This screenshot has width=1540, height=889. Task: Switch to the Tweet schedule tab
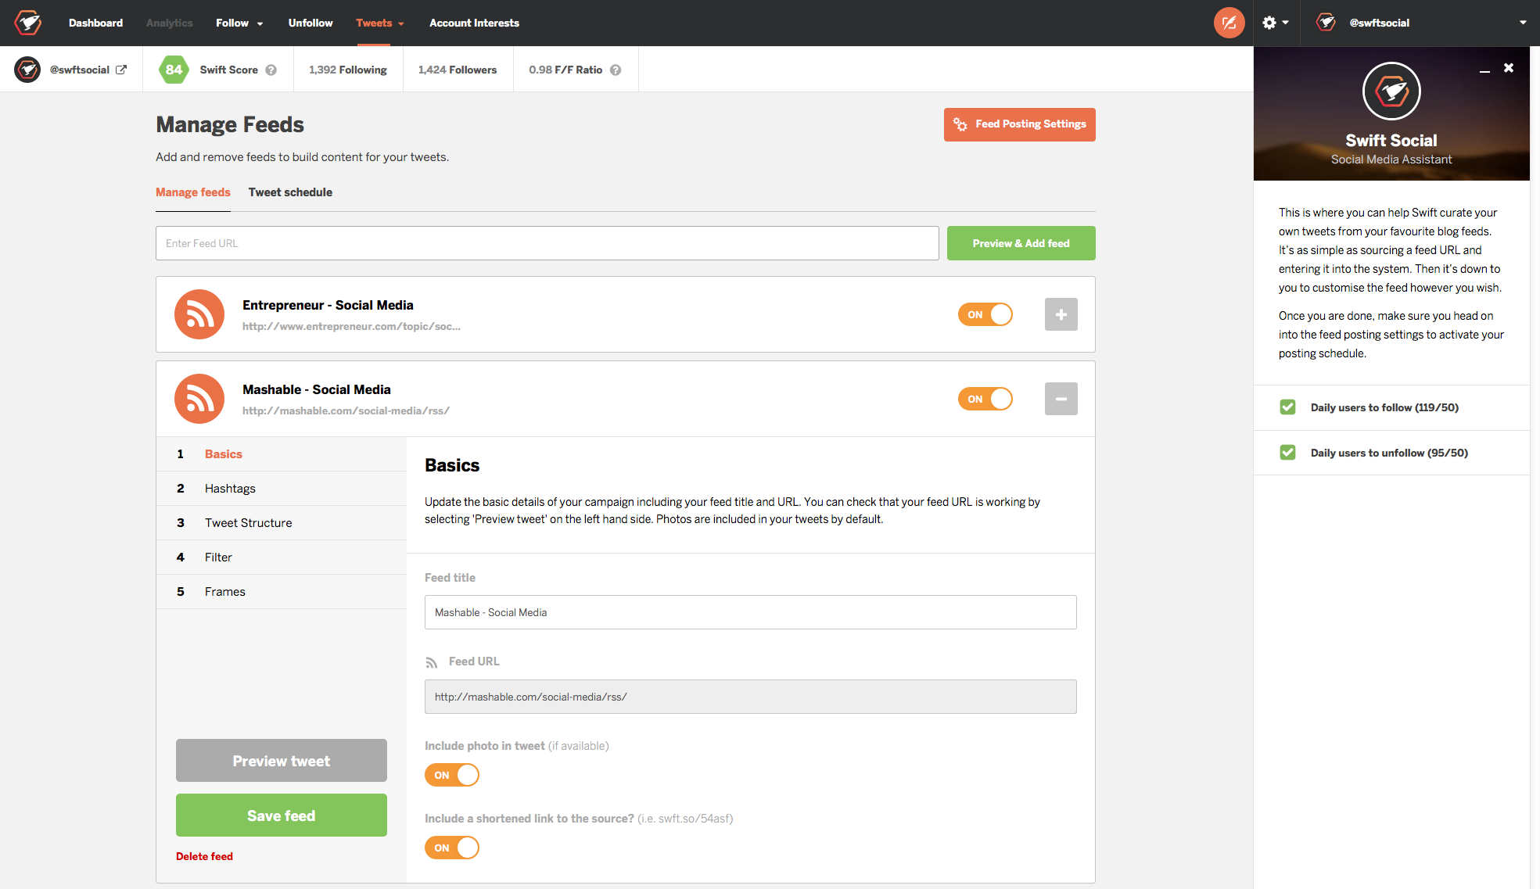point(290,192)
